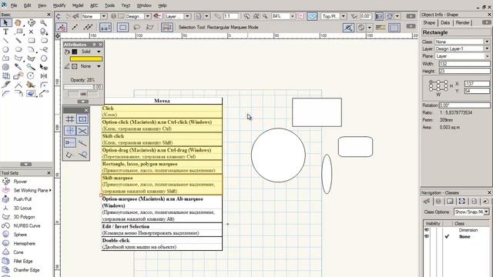Choose Polygonal Marquee mode in tool bar

[x=150, y=28]
